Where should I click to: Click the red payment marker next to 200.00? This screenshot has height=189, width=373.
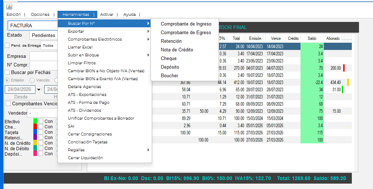(x=344, y=68)
